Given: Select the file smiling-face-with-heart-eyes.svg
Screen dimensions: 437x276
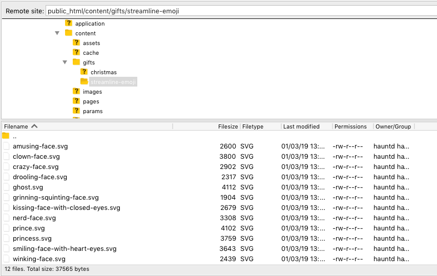Looking at the screenshot, I should click(65, 249).
